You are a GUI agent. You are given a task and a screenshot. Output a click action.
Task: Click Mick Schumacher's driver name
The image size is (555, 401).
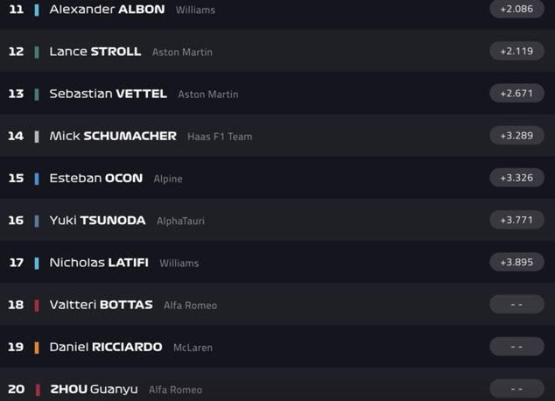tap(113, 136)
